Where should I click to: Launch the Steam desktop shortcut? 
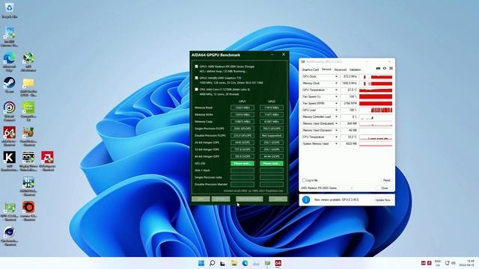9,85
